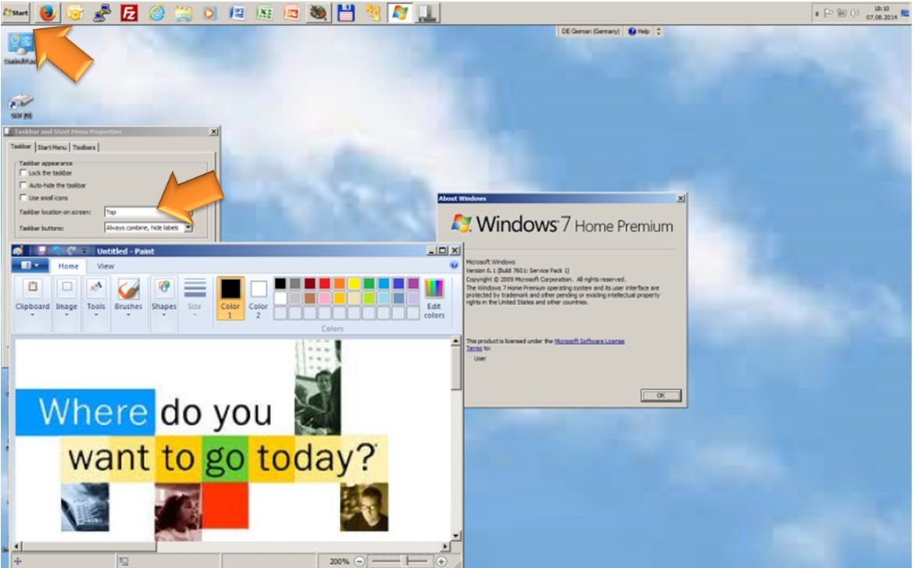Toggle Use small icons checkbox
914x568 pixels.
click(x=23, y=198)
